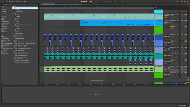Arm the top synth track for recording
The width and height of the screenshot is (190, 107).
pyautogui.click(x=178, y=14)
